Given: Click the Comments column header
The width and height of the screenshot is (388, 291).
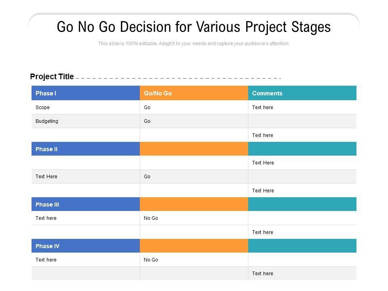Looking at the screenshot, I should [302, 93].
